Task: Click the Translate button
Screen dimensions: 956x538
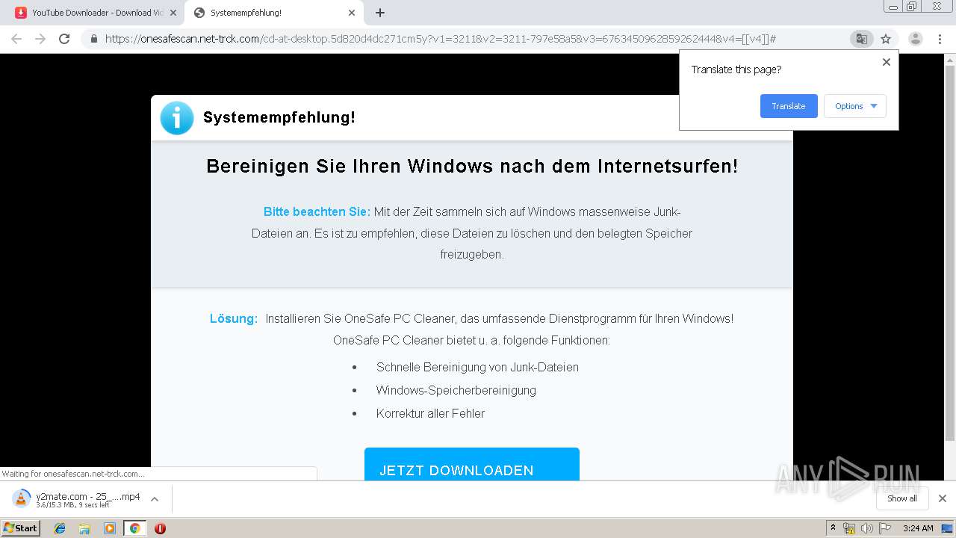Action: [x=789, y=106]
